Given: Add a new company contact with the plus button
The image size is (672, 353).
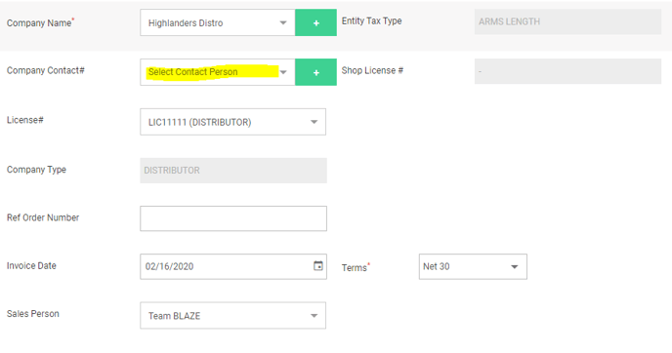Looking at the screenshot, I should [315, 72].
